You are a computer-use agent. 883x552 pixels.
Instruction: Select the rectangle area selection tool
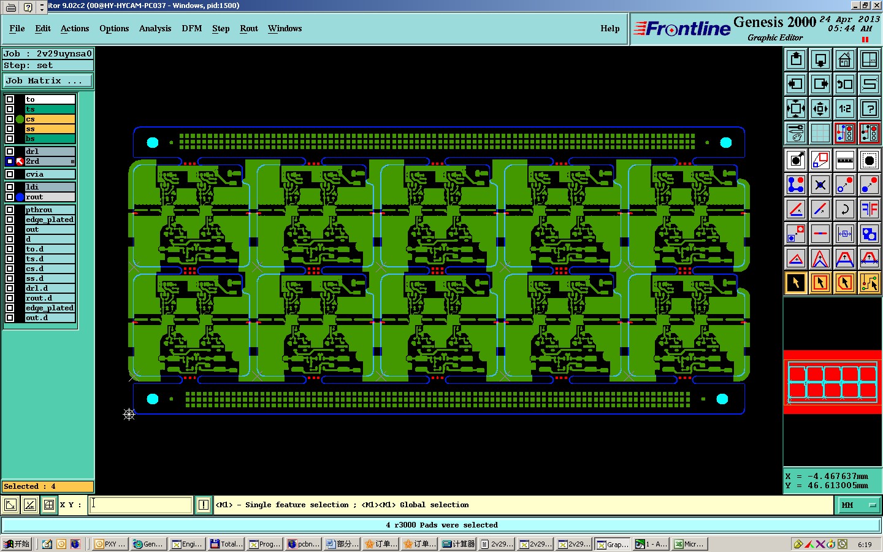point(820,283)
